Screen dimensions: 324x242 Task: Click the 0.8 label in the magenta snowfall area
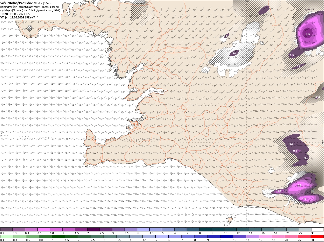(300, 186)
